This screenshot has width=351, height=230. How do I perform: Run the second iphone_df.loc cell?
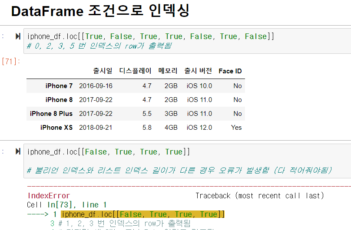(x=18, y=151)
